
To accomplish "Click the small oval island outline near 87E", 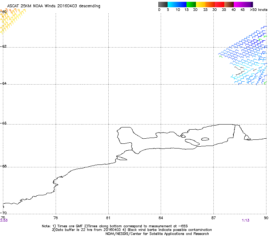I will pyautogui.click(x=205, y=139).
